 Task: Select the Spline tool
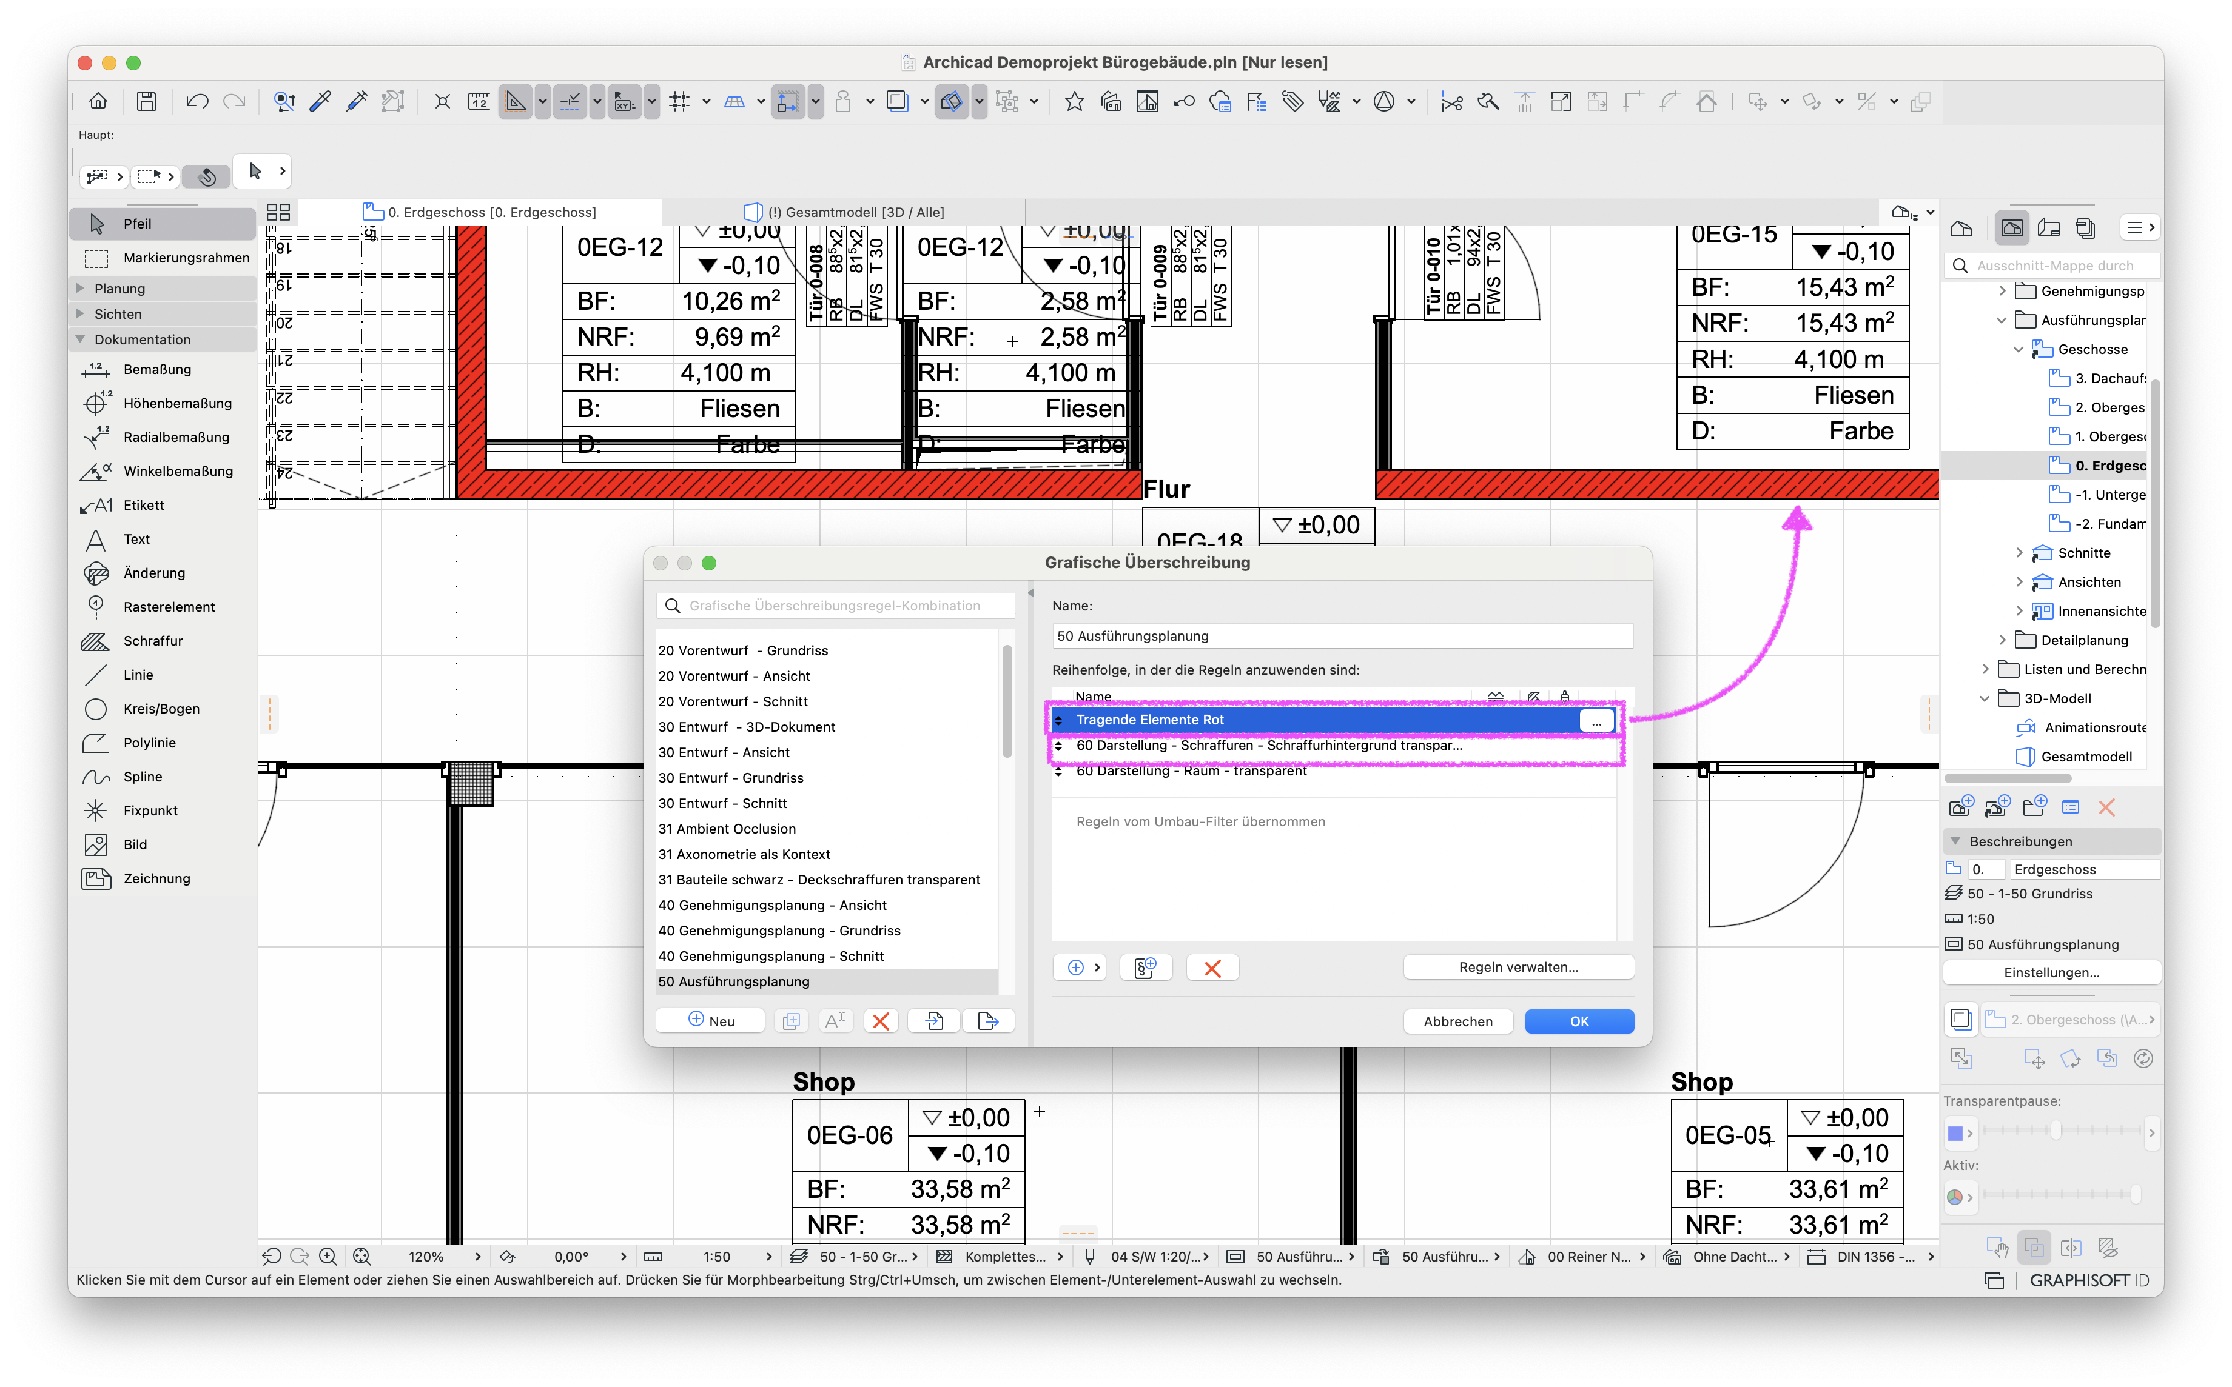pos(163,776)
